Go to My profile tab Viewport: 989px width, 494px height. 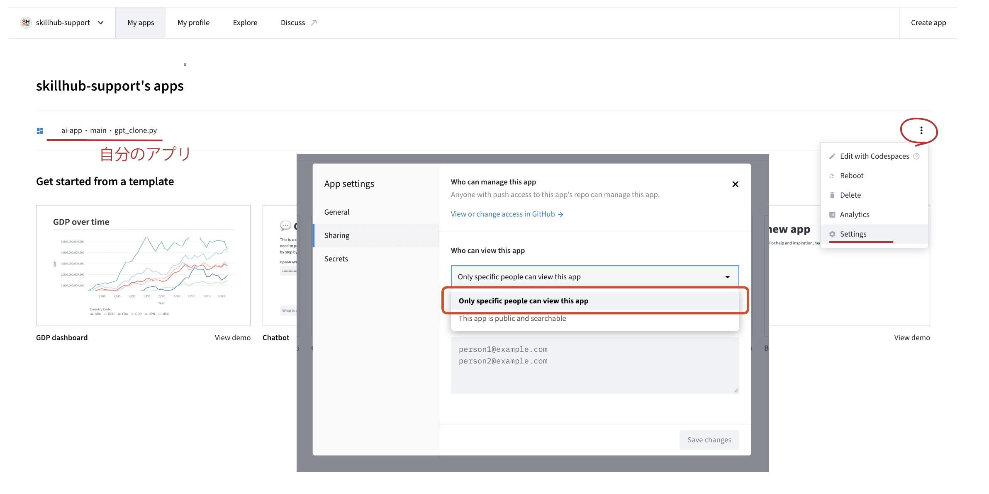click(x=193, y=23)
